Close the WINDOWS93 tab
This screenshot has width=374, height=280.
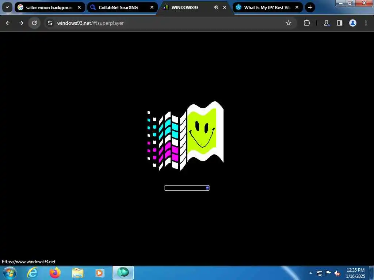click(225, 7)
